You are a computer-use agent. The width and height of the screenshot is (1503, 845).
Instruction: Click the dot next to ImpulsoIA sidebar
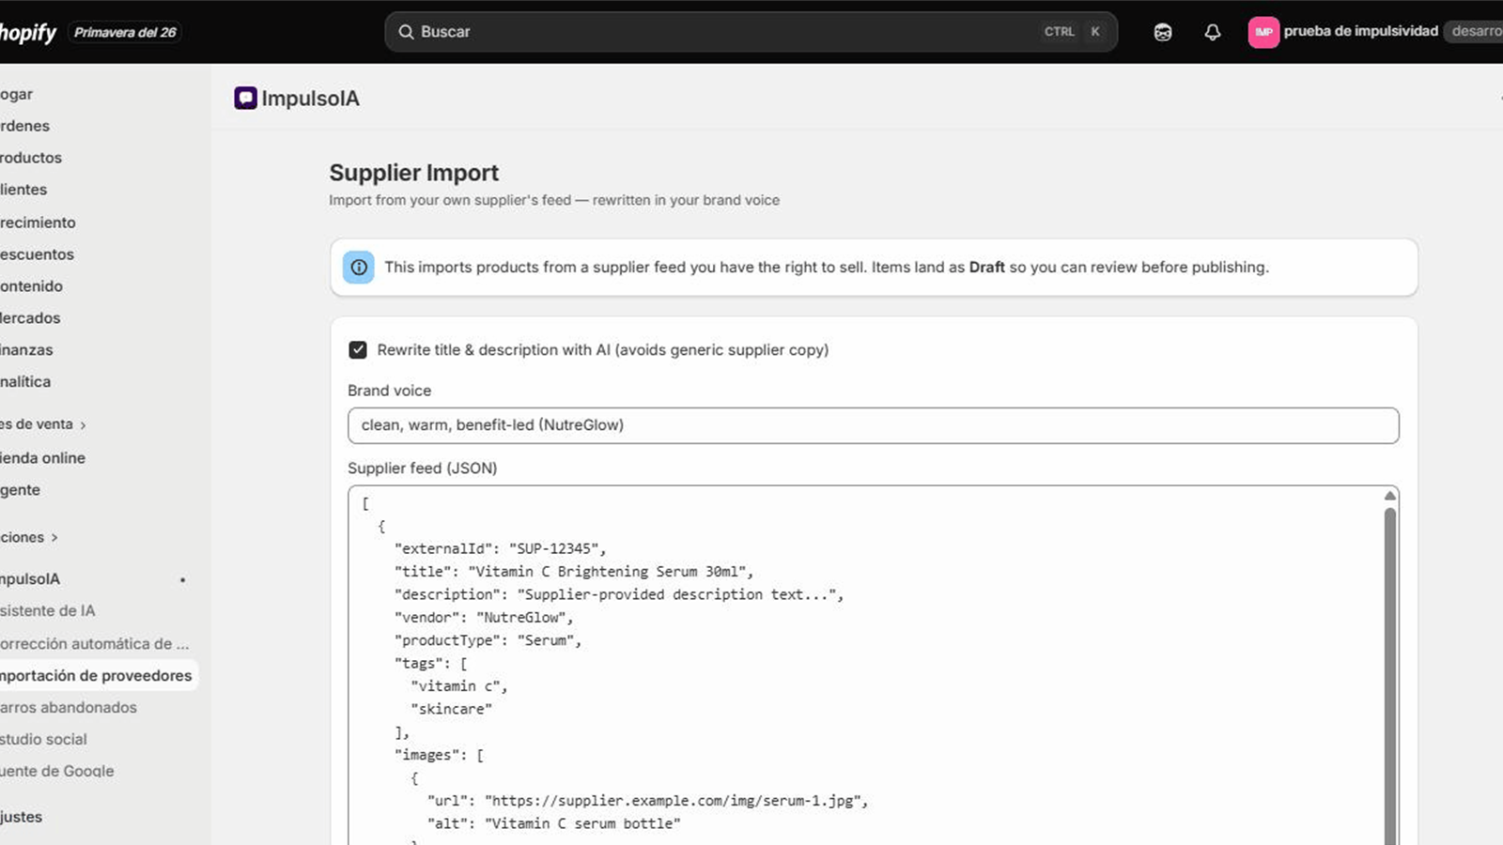point(182,580)
